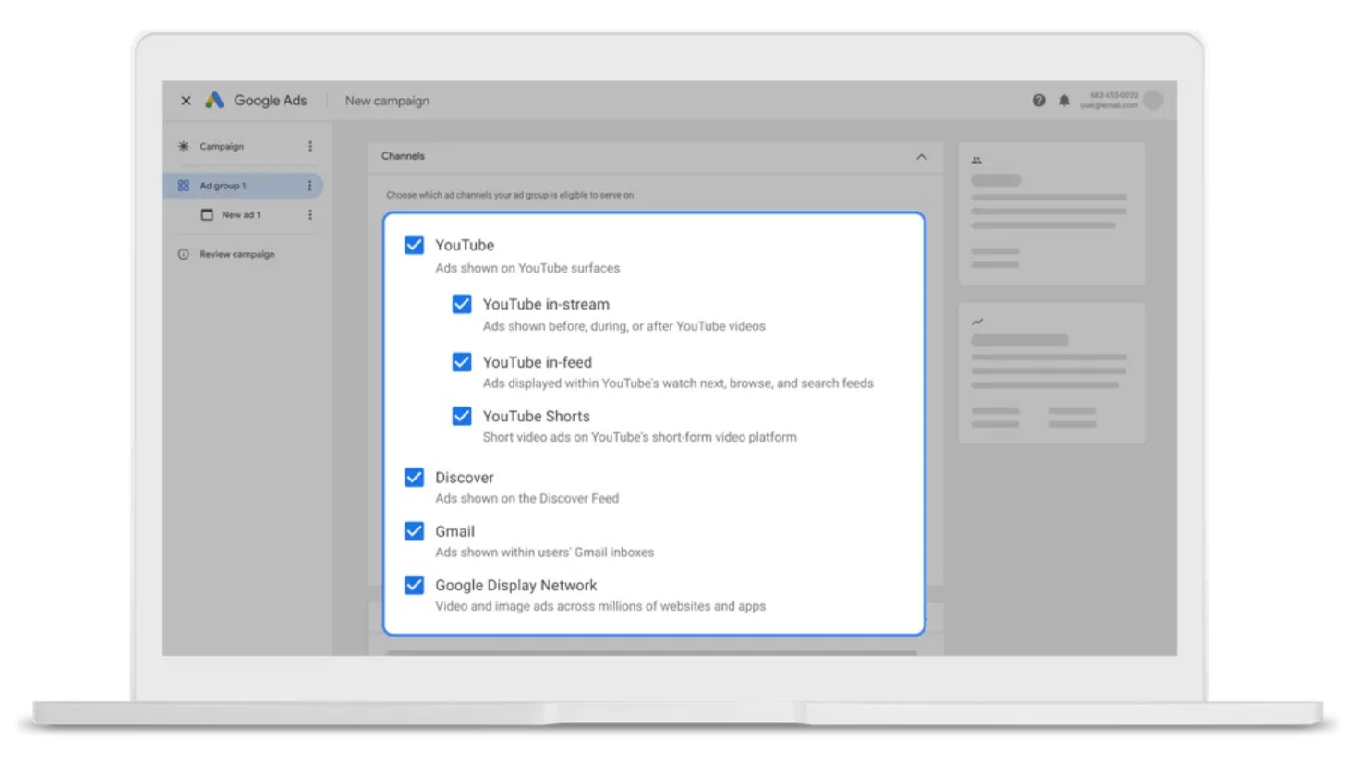The image size is (1367, 765).
Task: Click the YouTube Shorts label
Action: coord(536,416)
